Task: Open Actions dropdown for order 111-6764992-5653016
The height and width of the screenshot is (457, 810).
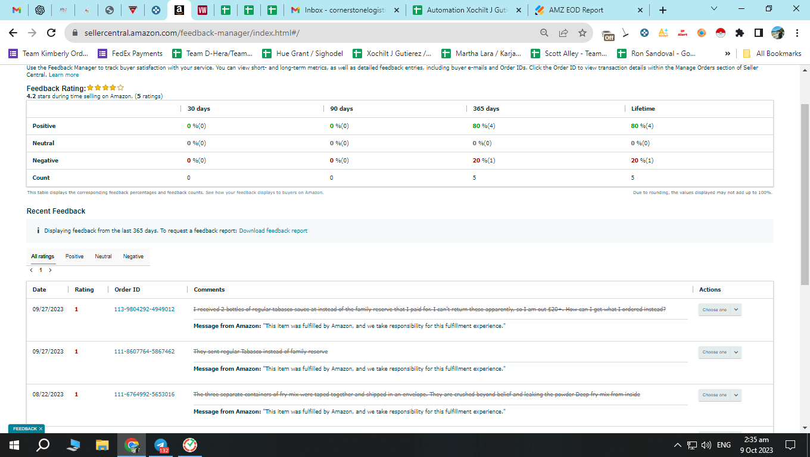Action: pyautogui.click(x=719, y=395)
